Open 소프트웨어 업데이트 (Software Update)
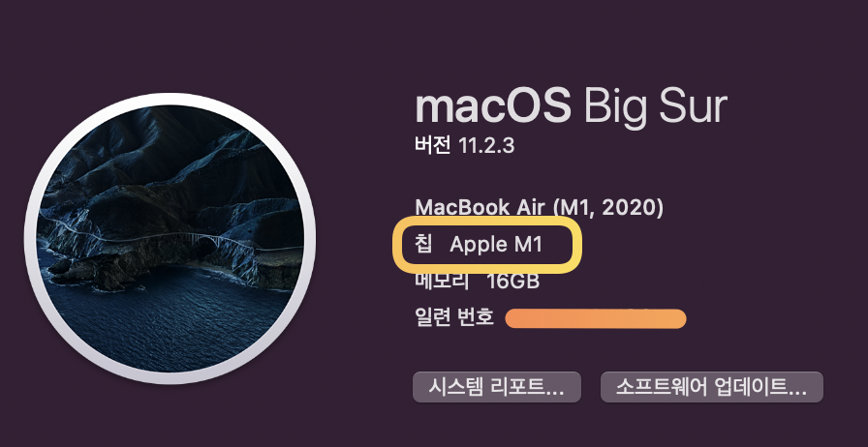The width and height of the screenshot is (868, 447). [712, 387]
